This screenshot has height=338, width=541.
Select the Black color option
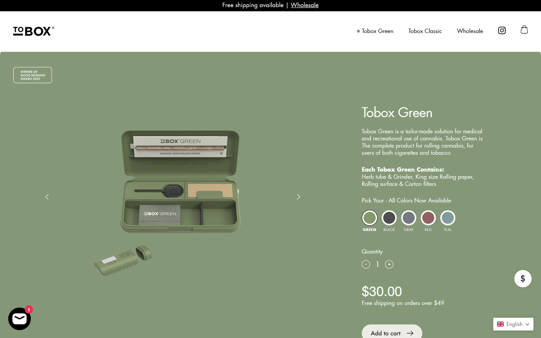[x=389, y=218]
